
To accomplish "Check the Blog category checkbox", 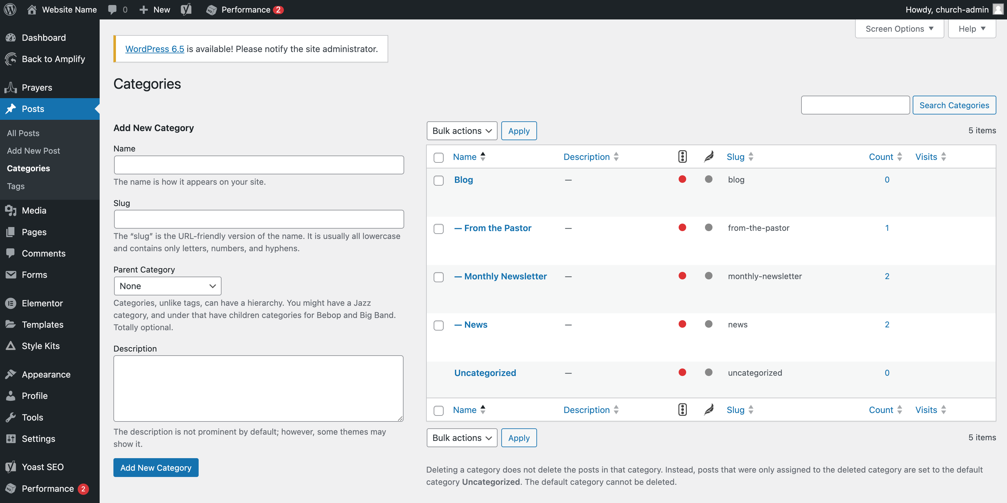I will click(439, 180).
